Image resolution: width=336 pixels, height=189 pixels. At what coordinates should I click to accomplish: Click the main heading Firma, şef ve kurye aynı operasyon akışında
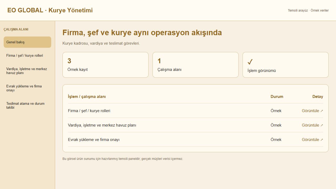[x=142, y=33]
